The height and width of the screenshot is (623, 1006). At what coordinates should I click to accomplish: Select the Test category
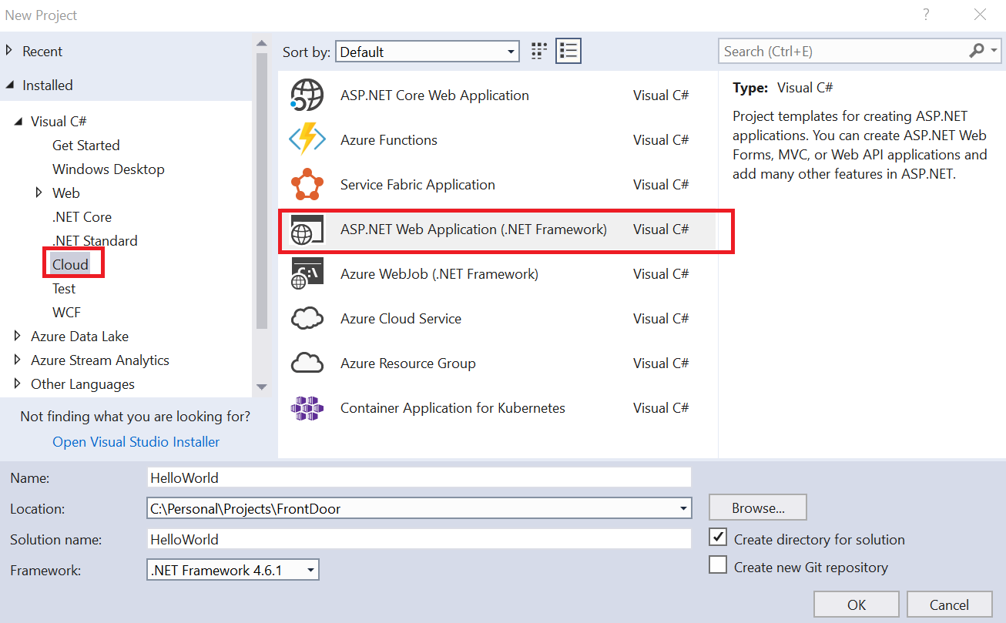click(x=64, y=288)
